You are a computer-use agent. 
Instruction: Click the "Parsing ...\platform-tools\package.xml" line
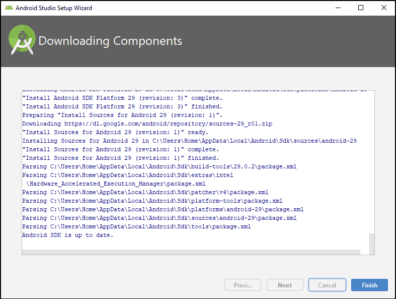click(x=152, y=201)
